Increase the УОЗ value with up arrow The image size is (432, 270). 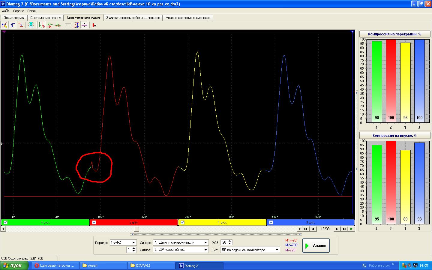230,241
